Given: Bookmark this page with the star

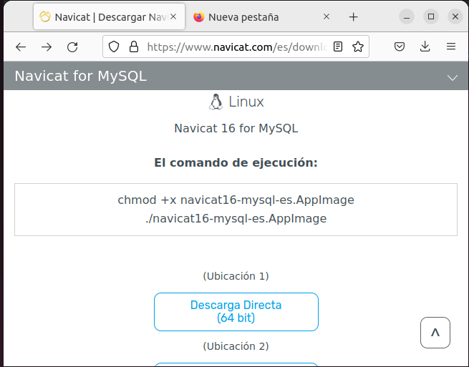Looking at the screenshot, I should 358,47.
